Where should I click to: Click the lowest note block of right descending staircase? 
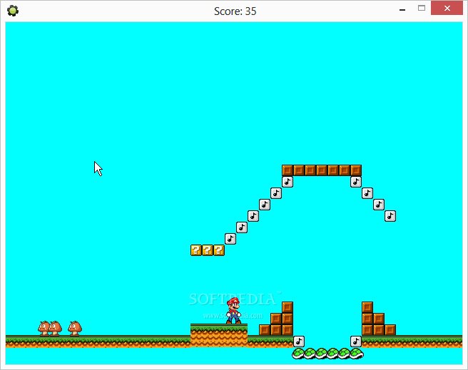(390, 216)
